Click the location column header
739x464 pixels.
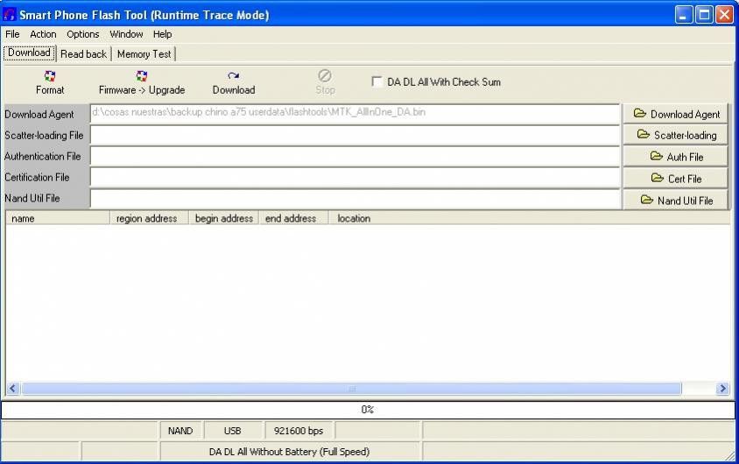529,218
